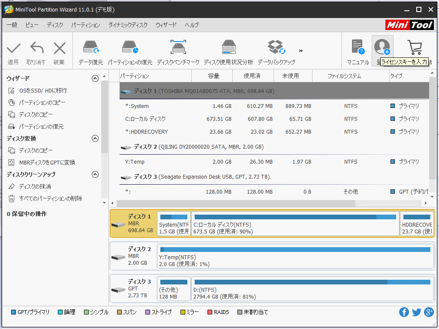Collapse the ディスク変換 sidebar section
439x329 pixels.
pyautogui.click(x=95, y=138)
